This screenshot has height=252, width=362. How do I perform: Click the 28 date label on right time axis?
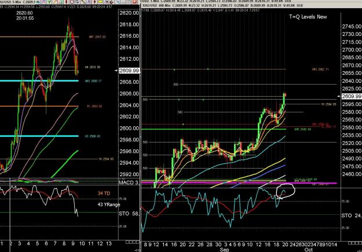point(209,244)
